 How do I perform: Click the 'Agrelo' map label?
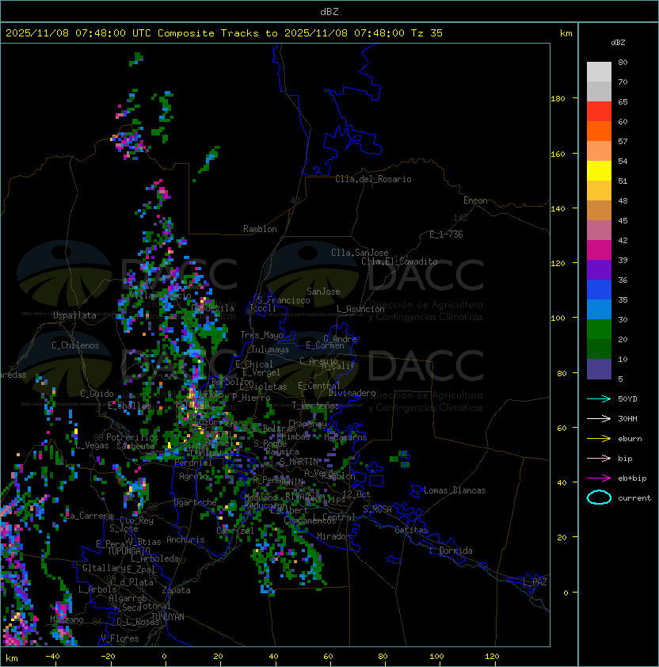[x=193, y=476]
